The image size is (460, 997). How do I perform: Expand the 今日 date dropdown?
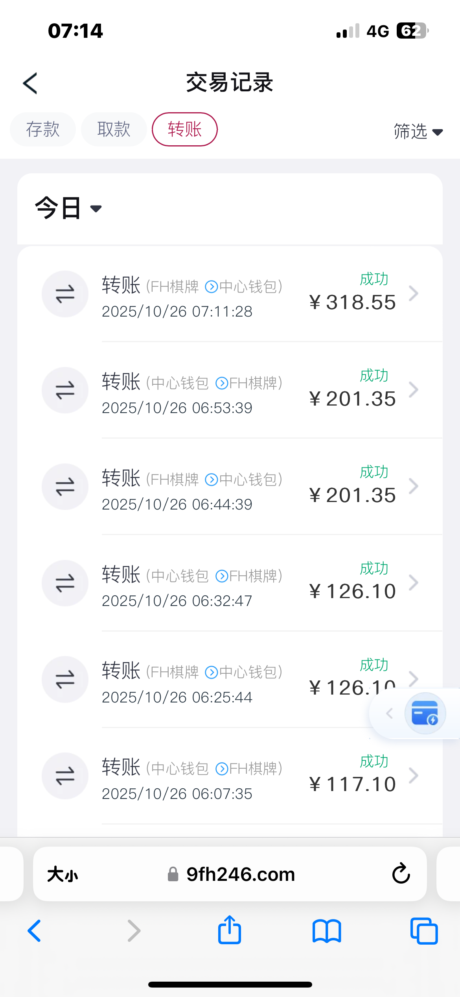(68, 208)
